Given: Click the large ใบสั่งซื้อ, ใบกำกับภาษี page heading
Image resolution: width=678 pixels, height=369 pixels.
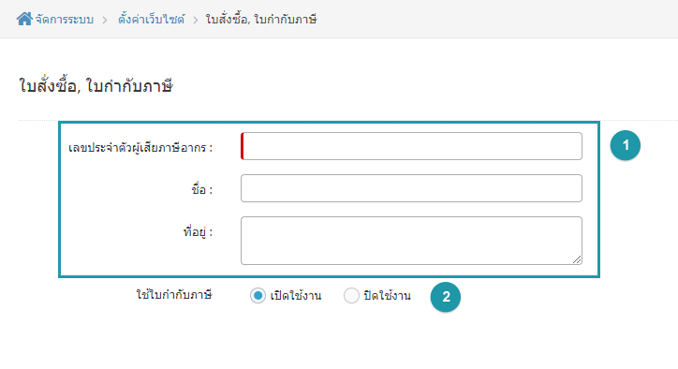Looking at the screenshot, I should click(96, 85).
